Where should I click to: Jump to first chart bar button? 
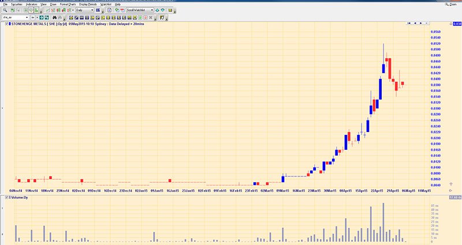coord(409,23)
